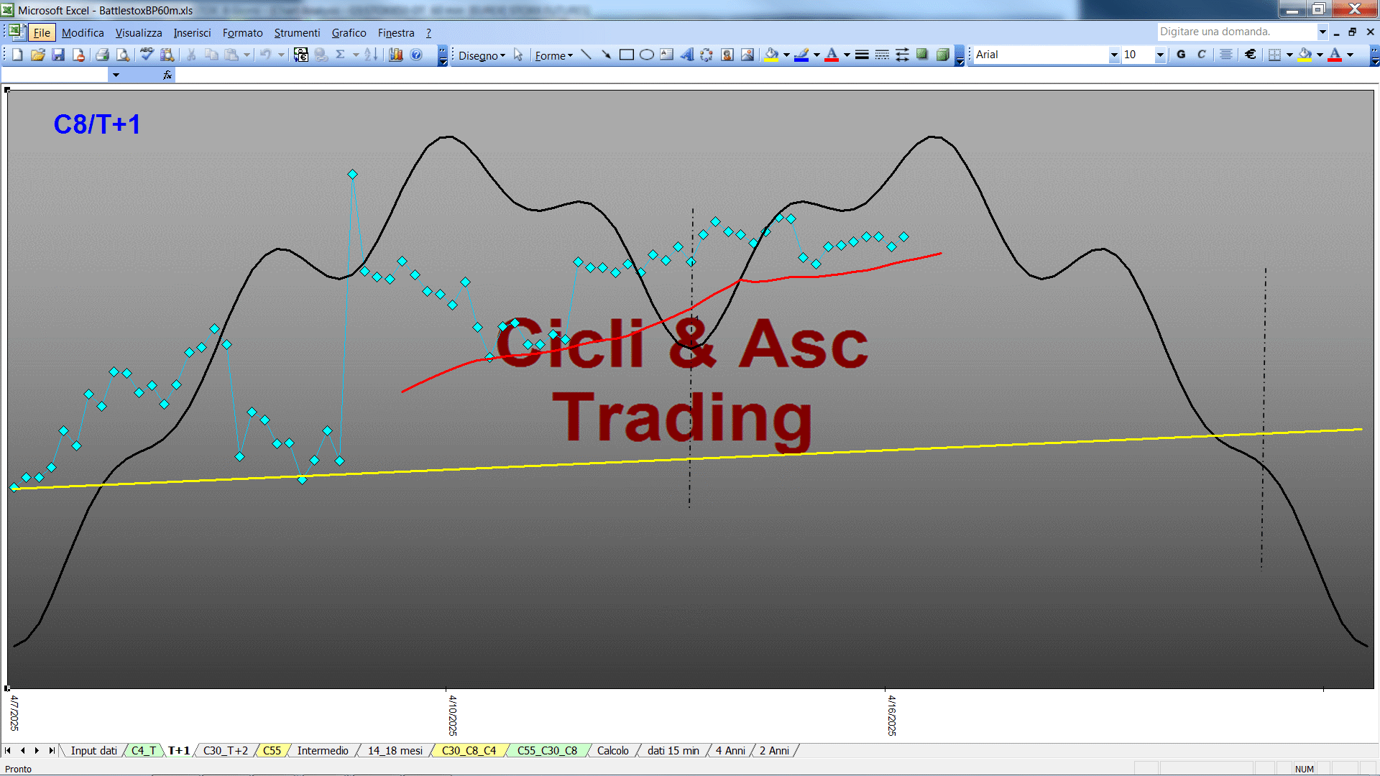Click the Euro conversion icon
The image size is (1380, 776).
pyautogui.click(x=301, y=55)
